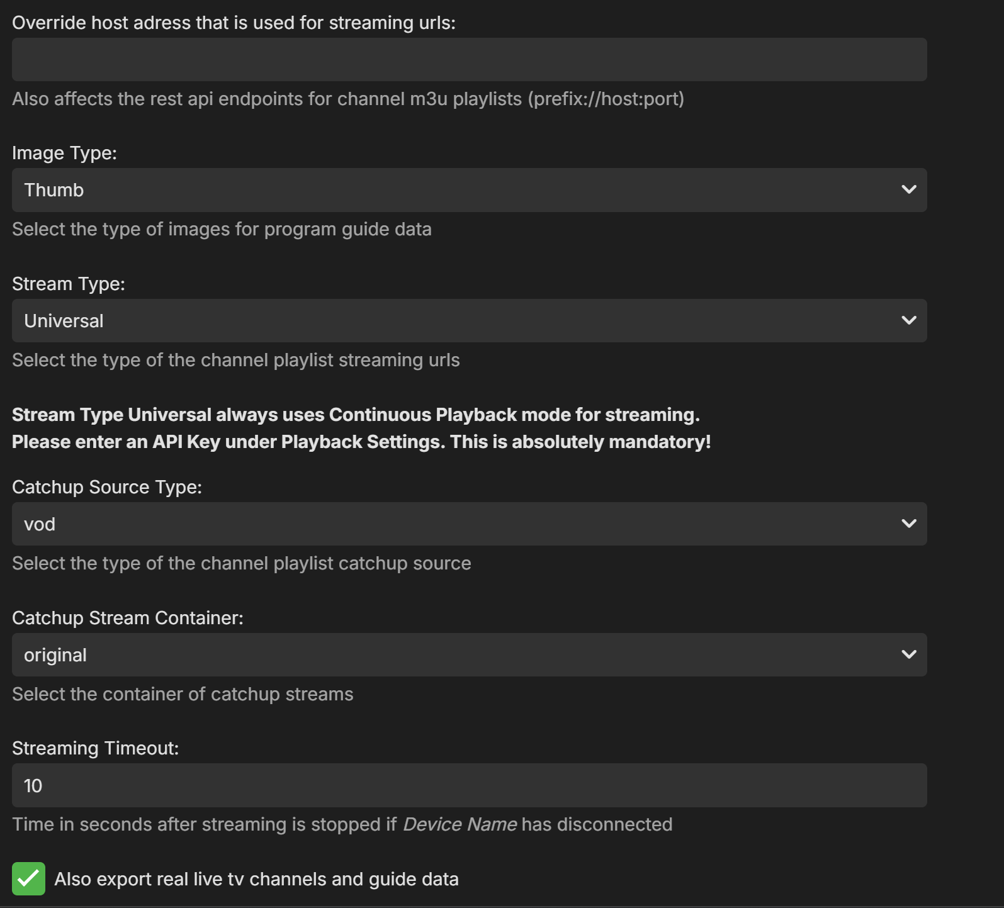Click the "Stream Type:" label
The image size is (1004, 908).
tap(69, 284)
